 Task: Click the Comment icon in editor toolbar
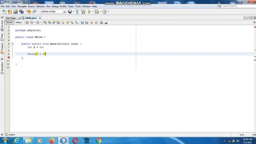102,23
